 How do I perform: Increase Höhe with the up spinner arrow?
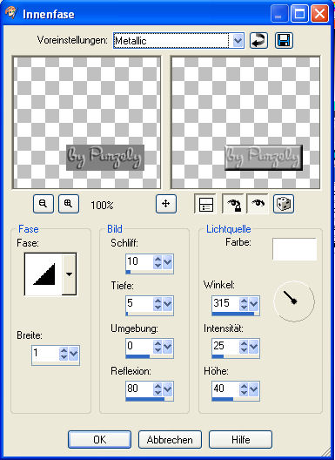[244, 386]
